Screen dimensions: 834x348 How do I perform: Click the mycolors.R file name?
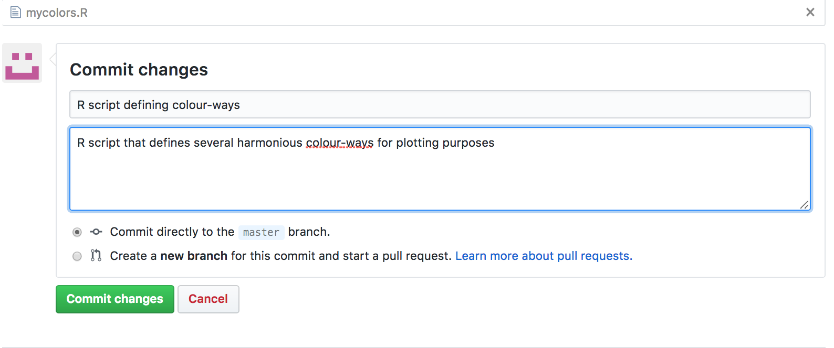click(57, 13)
